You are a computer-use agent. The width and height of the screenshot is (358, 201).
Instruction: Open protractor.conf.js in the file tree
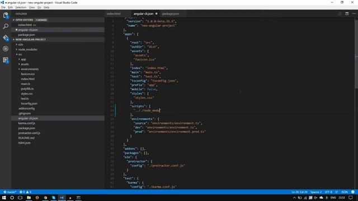point(29,133)
